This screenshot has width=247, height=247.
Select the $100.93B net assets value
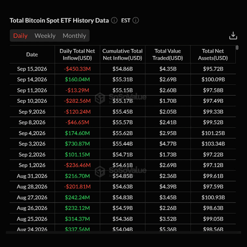click(213, 198)
